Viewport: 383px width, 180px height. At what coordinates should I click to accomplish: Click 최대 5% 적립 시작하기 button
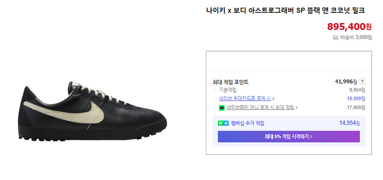[289, 137]
